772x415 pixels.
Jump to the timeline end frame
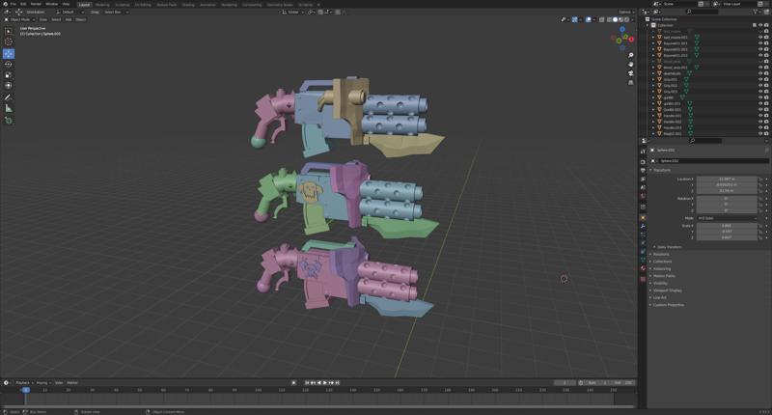(x=337, y=382)
